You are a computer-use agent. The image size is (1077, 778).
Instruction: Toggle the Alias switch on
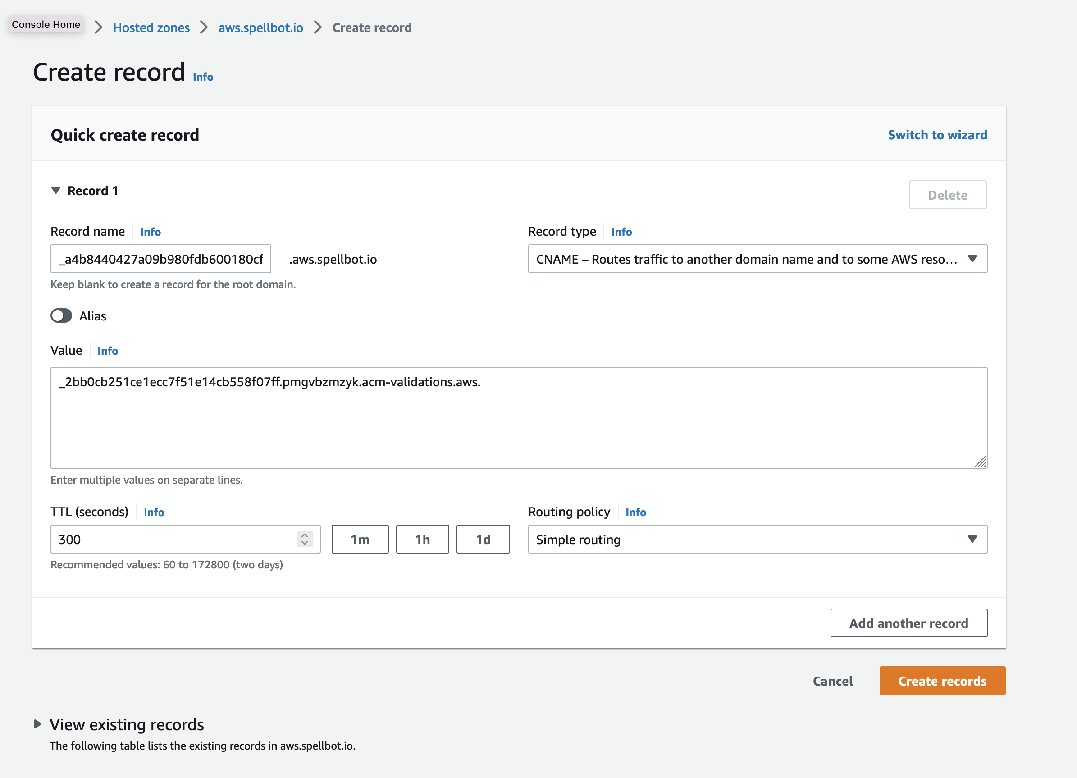61,316
